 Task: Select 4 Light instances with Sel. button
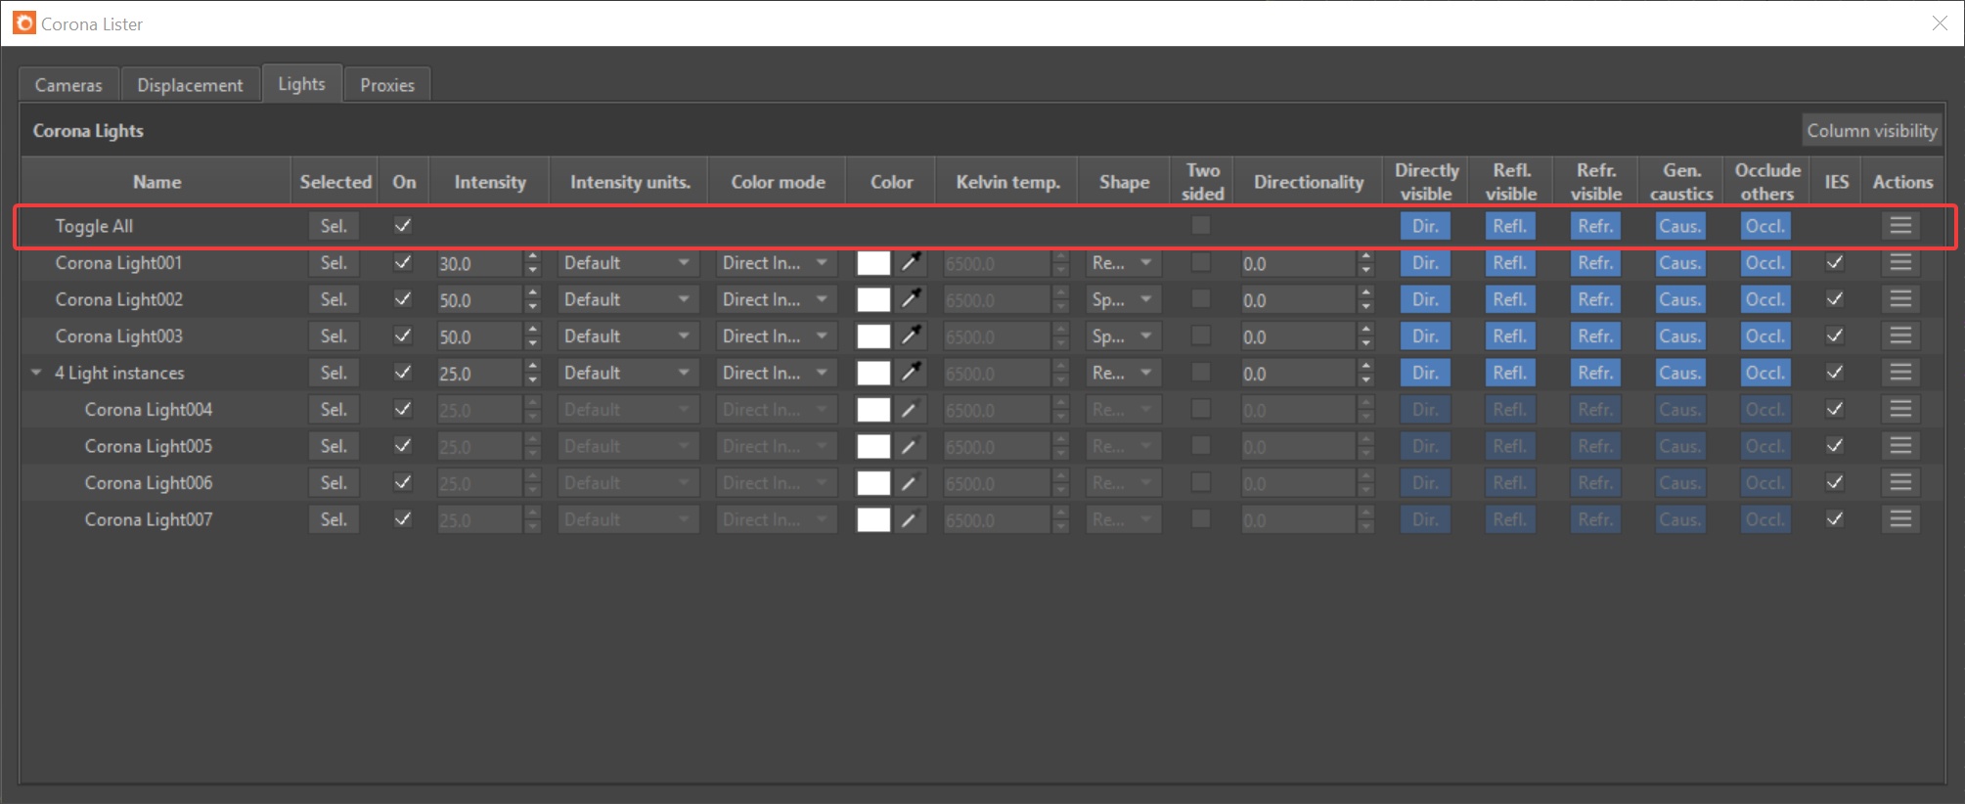334,373
